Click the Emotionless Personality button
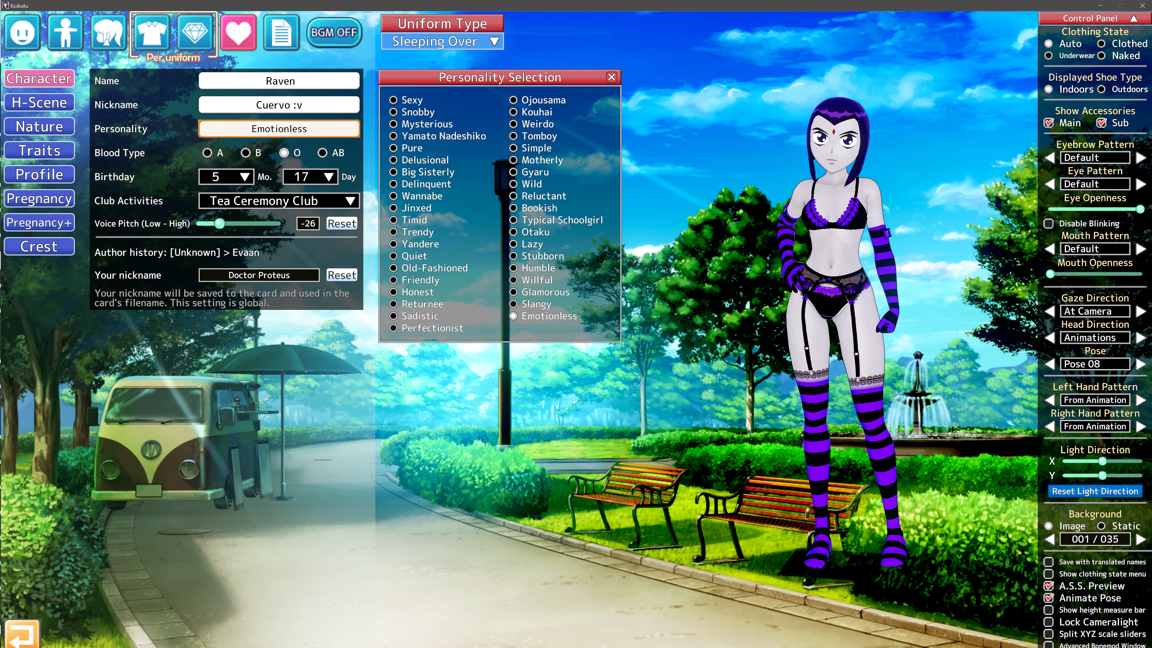 279,129
